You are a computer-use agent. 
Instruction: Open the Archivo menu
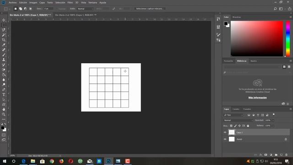point(13,3)
